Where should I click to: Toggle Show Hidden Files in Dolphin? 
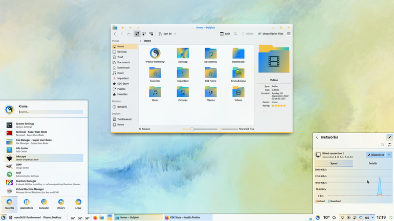click(270, 34)
